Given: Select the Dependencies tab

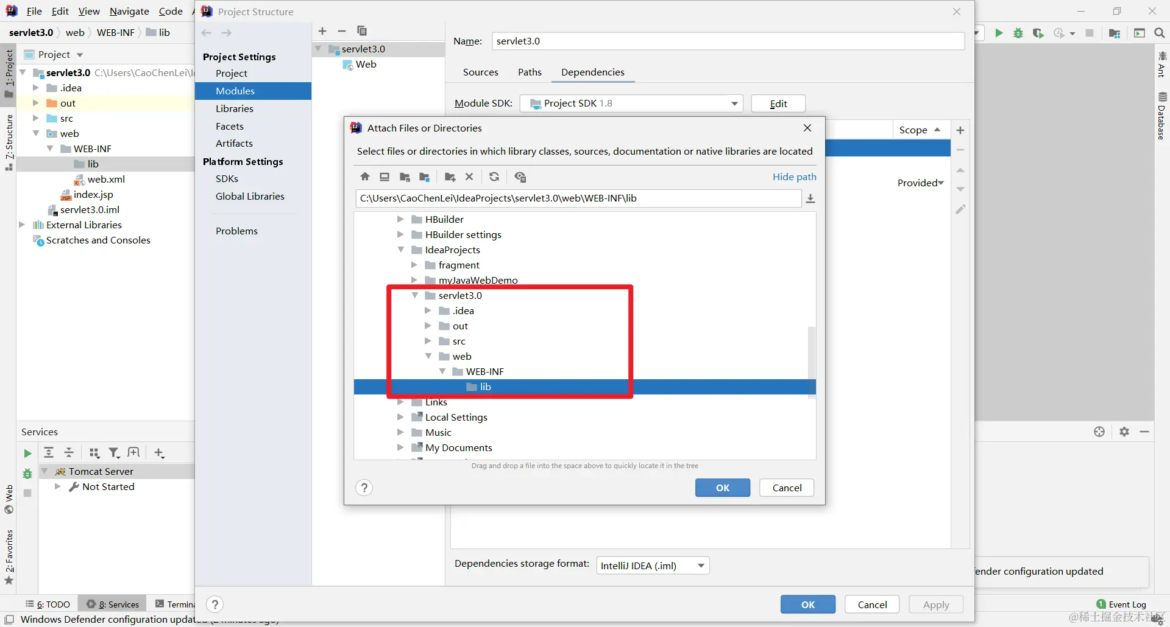Looking at the screenshot, I should point(593,72).
